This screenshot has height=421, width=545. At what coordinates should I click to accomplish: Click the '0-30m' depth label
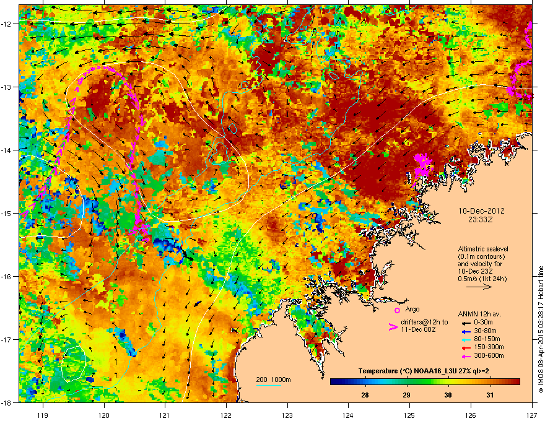(483, 323)
